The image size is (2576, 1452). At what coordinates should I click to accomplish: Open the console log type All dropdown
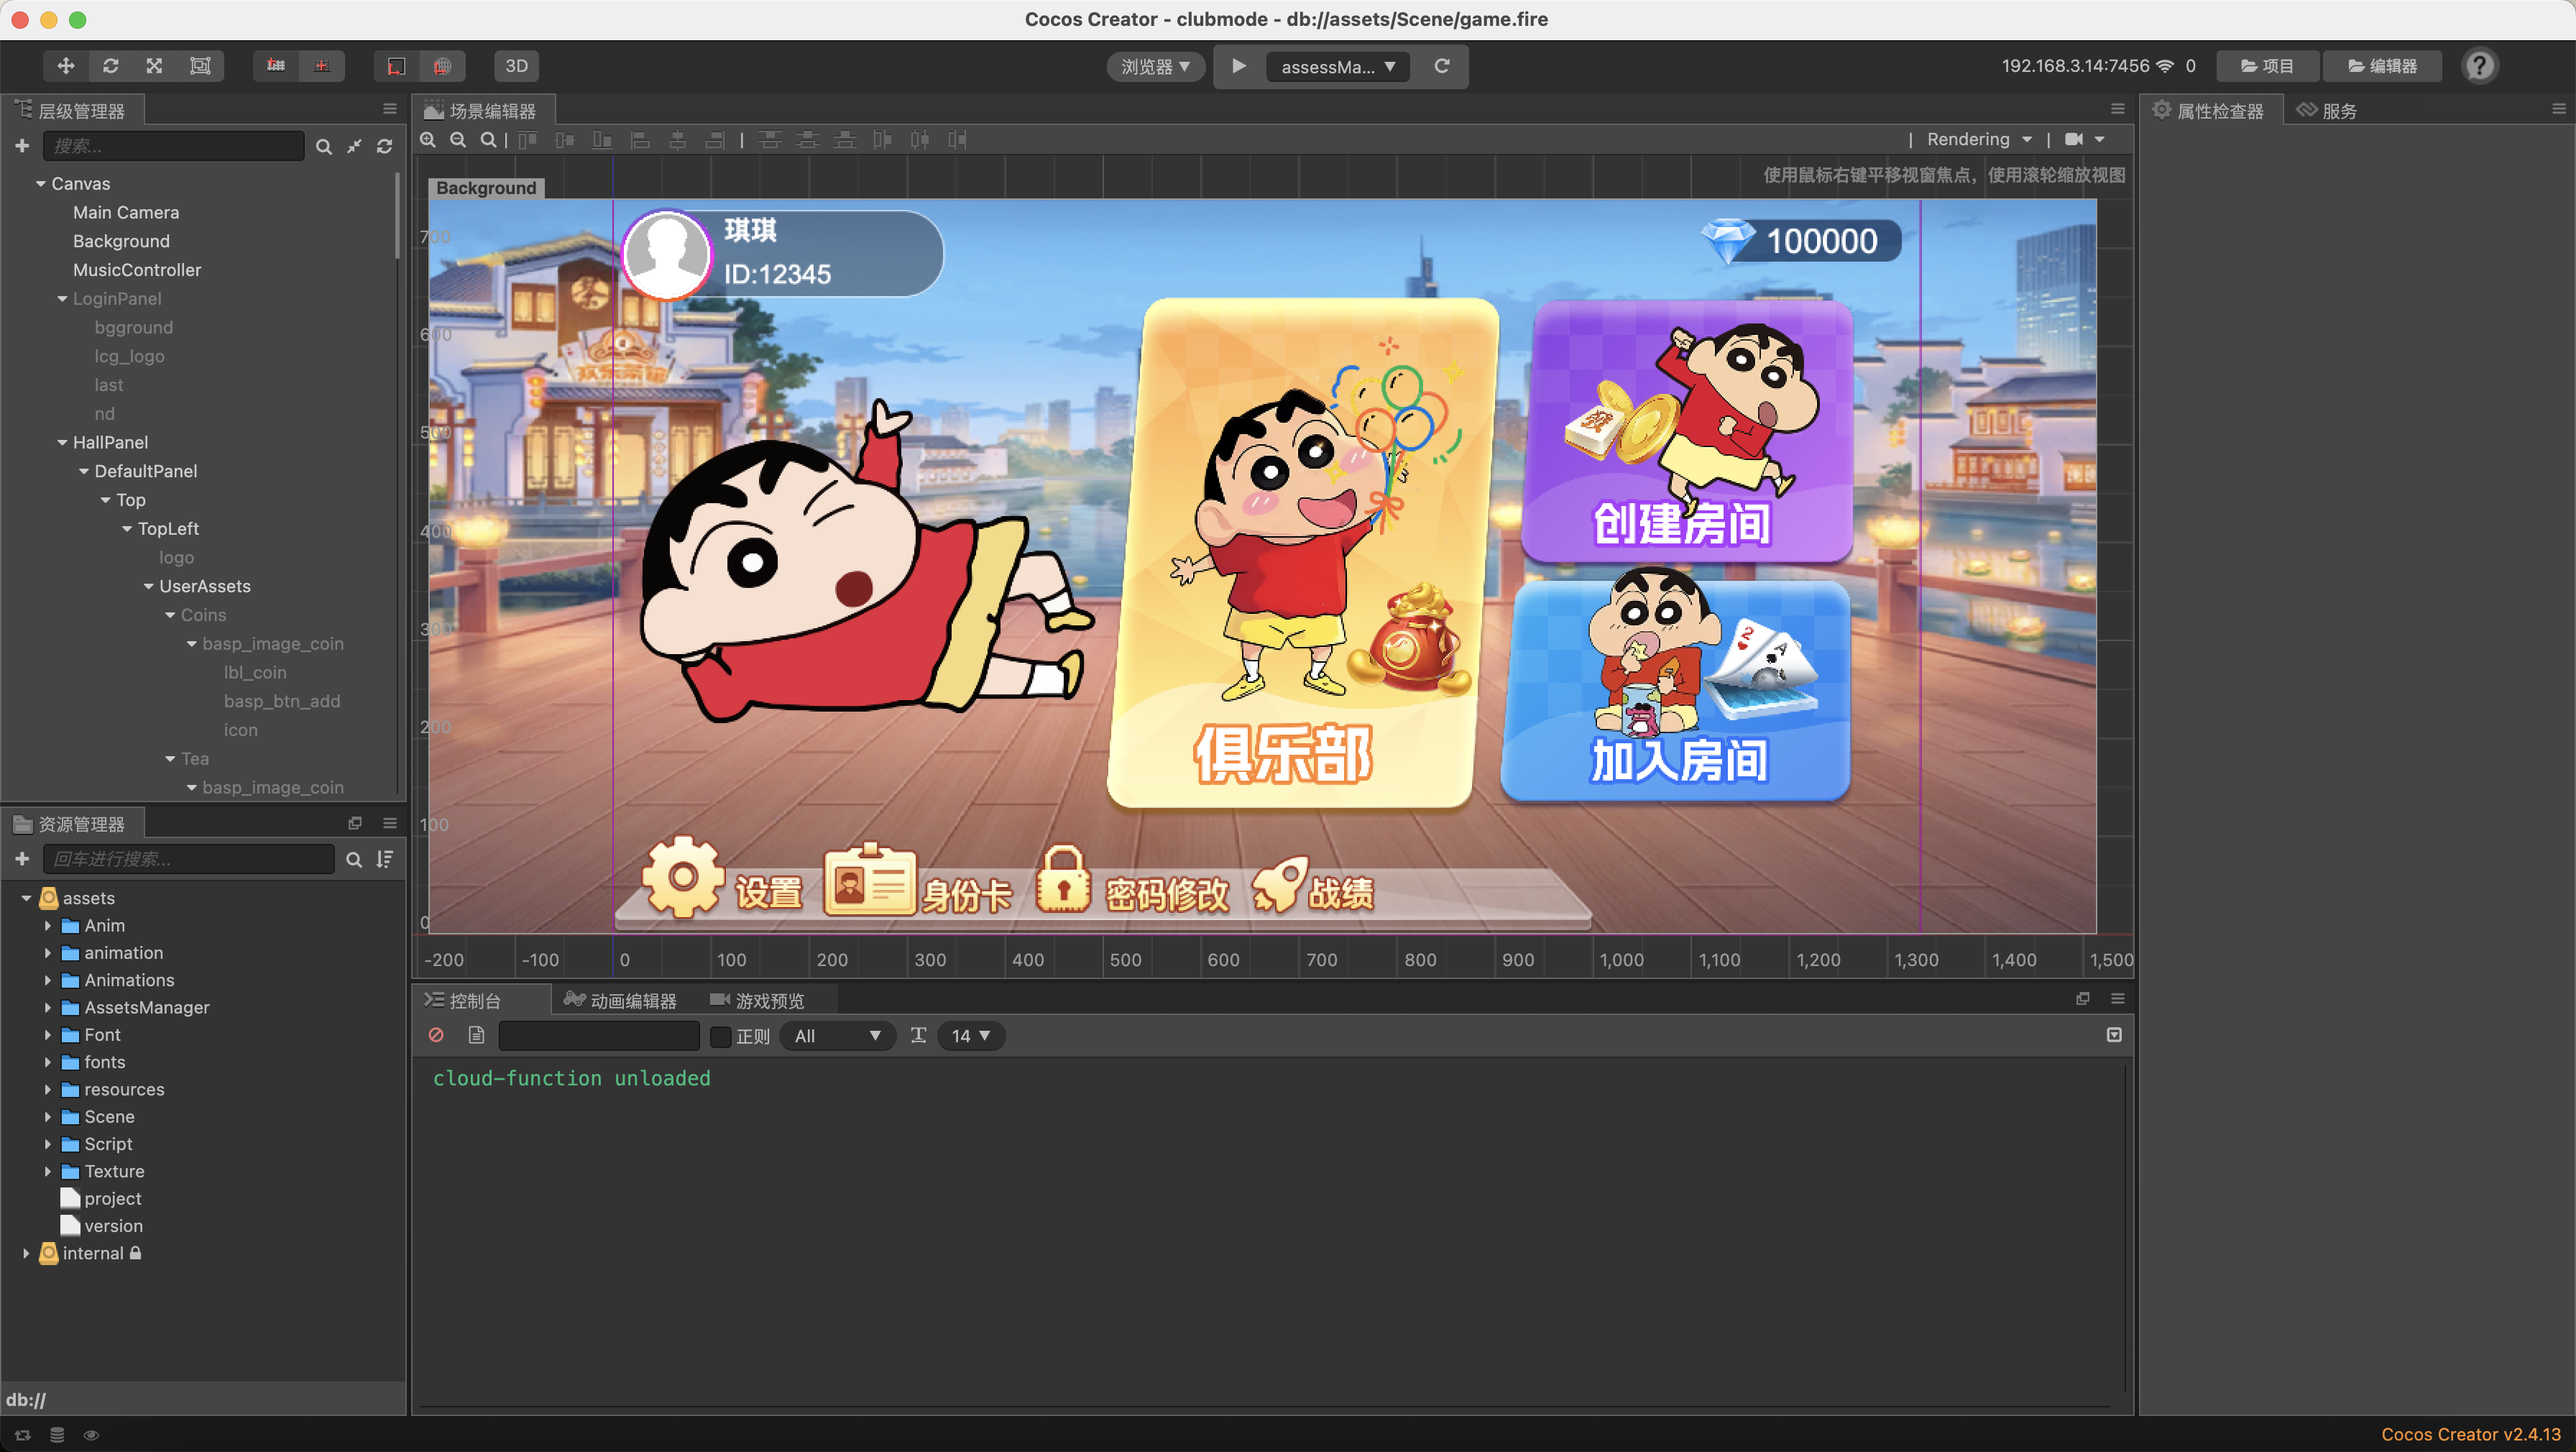click(x=837, y=1036)
